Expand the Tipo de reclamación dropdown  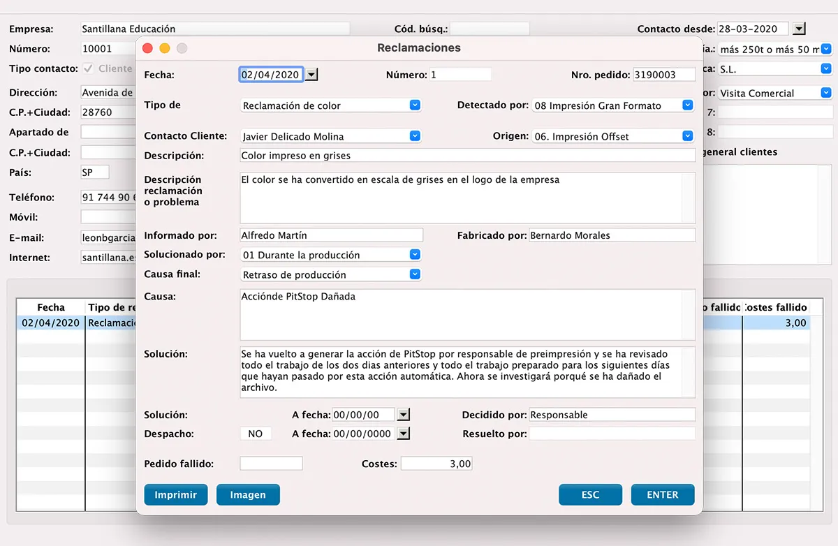tap(415, 105)
